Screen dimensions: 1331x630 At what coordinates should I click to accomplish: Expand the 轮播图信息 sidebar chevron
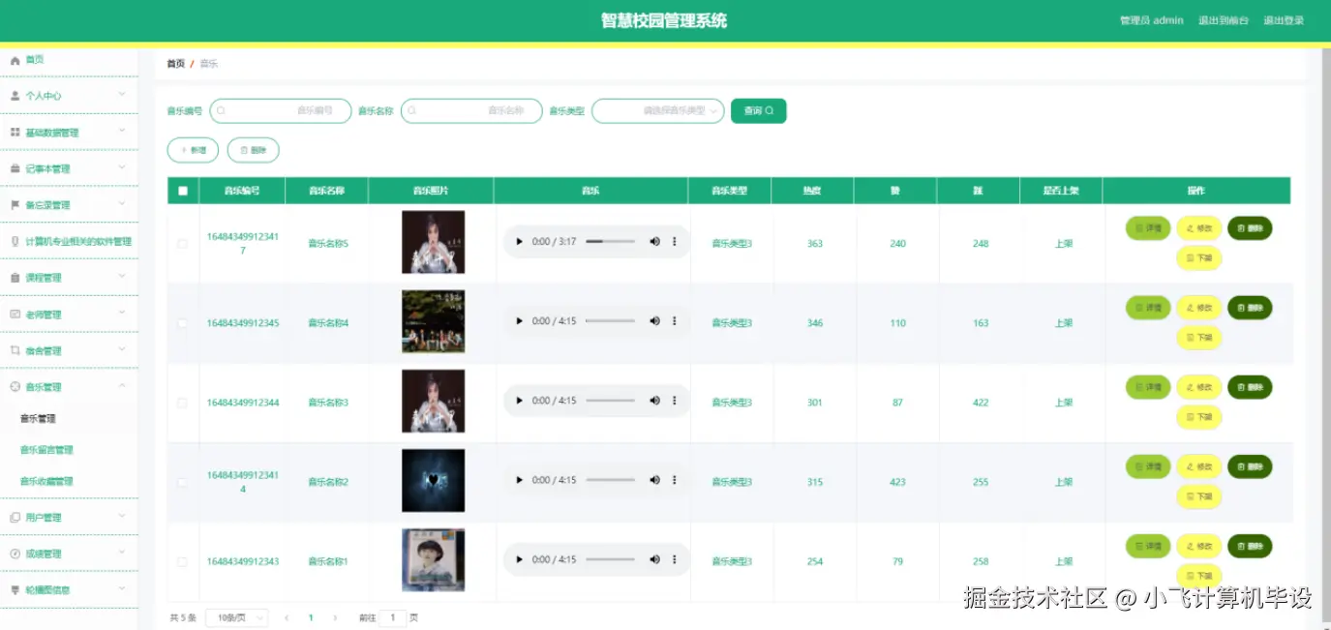coord(122,588)
